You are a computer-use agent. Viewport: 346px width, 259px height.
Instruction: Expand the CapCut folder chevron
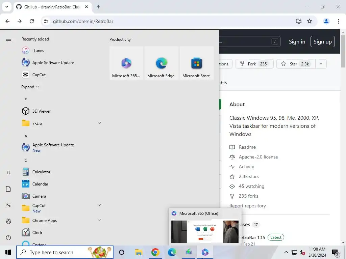pyautogui.click(x=99, y=205)
